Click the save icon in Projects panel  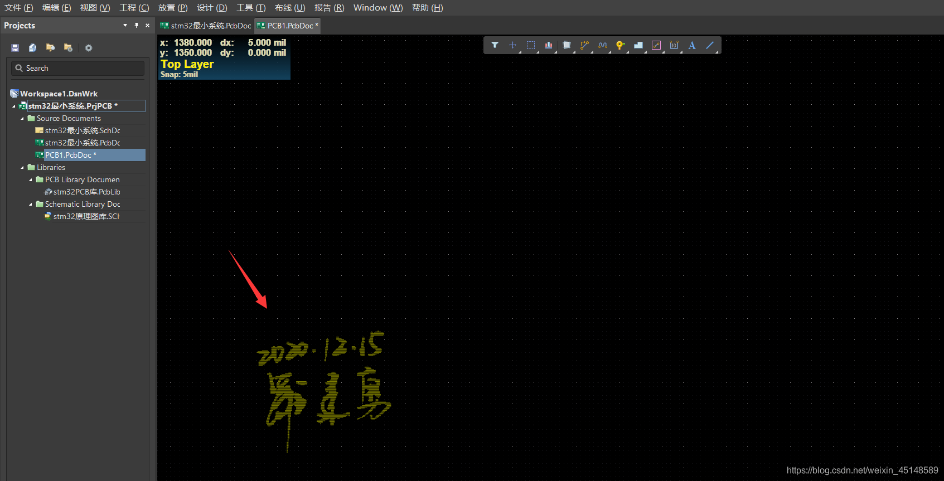pos(15,48)
